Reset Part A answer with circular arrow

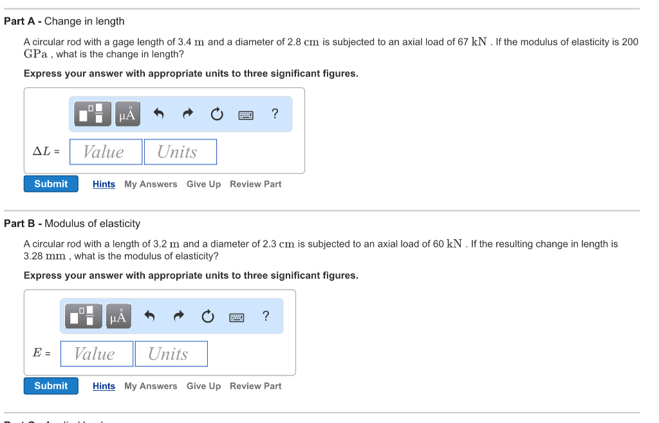[217, 114]
